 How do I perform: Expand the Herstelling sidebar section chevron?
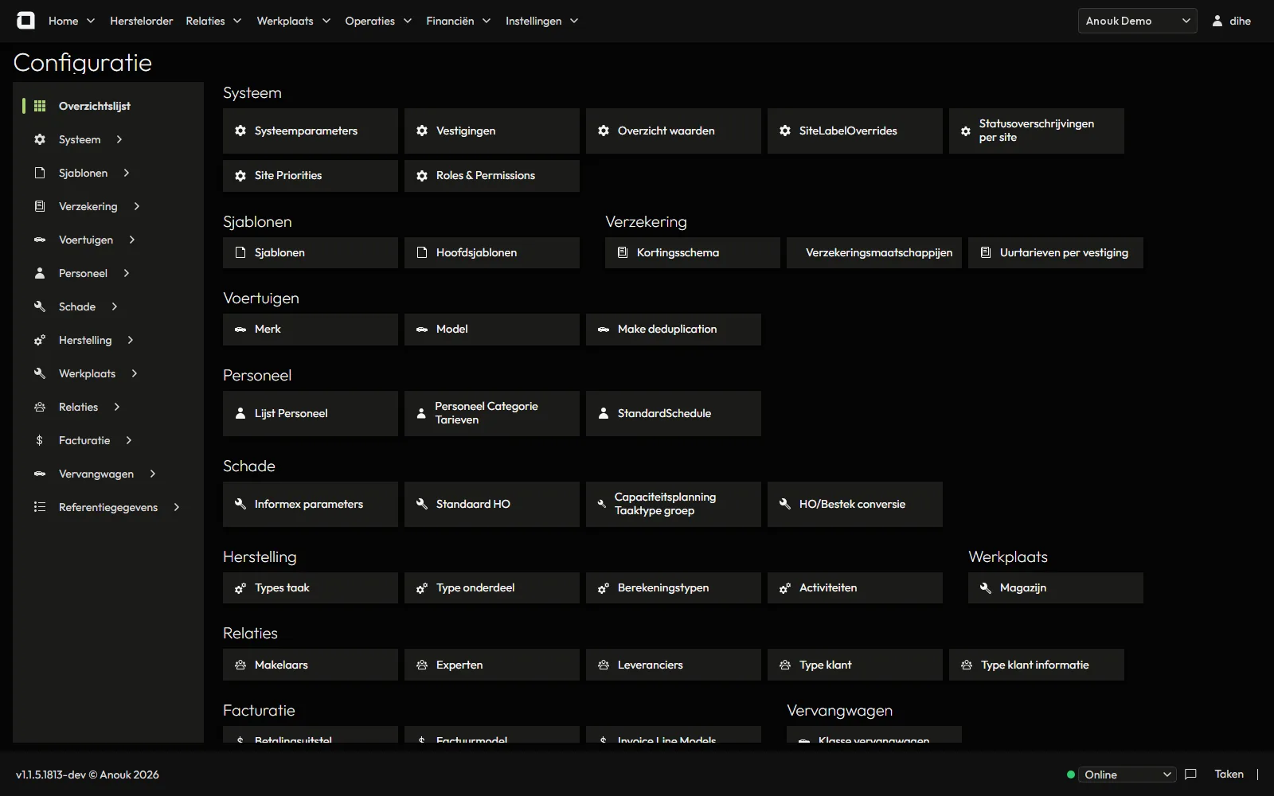click(131, 340)
